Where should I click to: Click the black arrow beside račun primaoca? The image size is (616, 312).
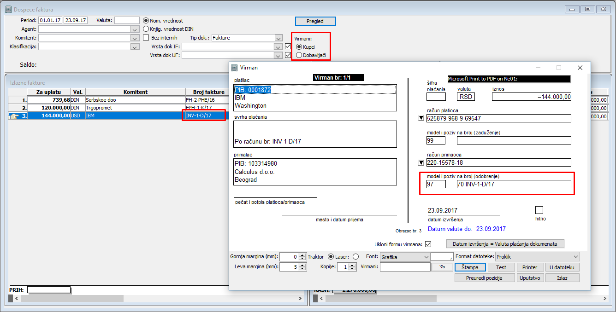coord(421,162)
